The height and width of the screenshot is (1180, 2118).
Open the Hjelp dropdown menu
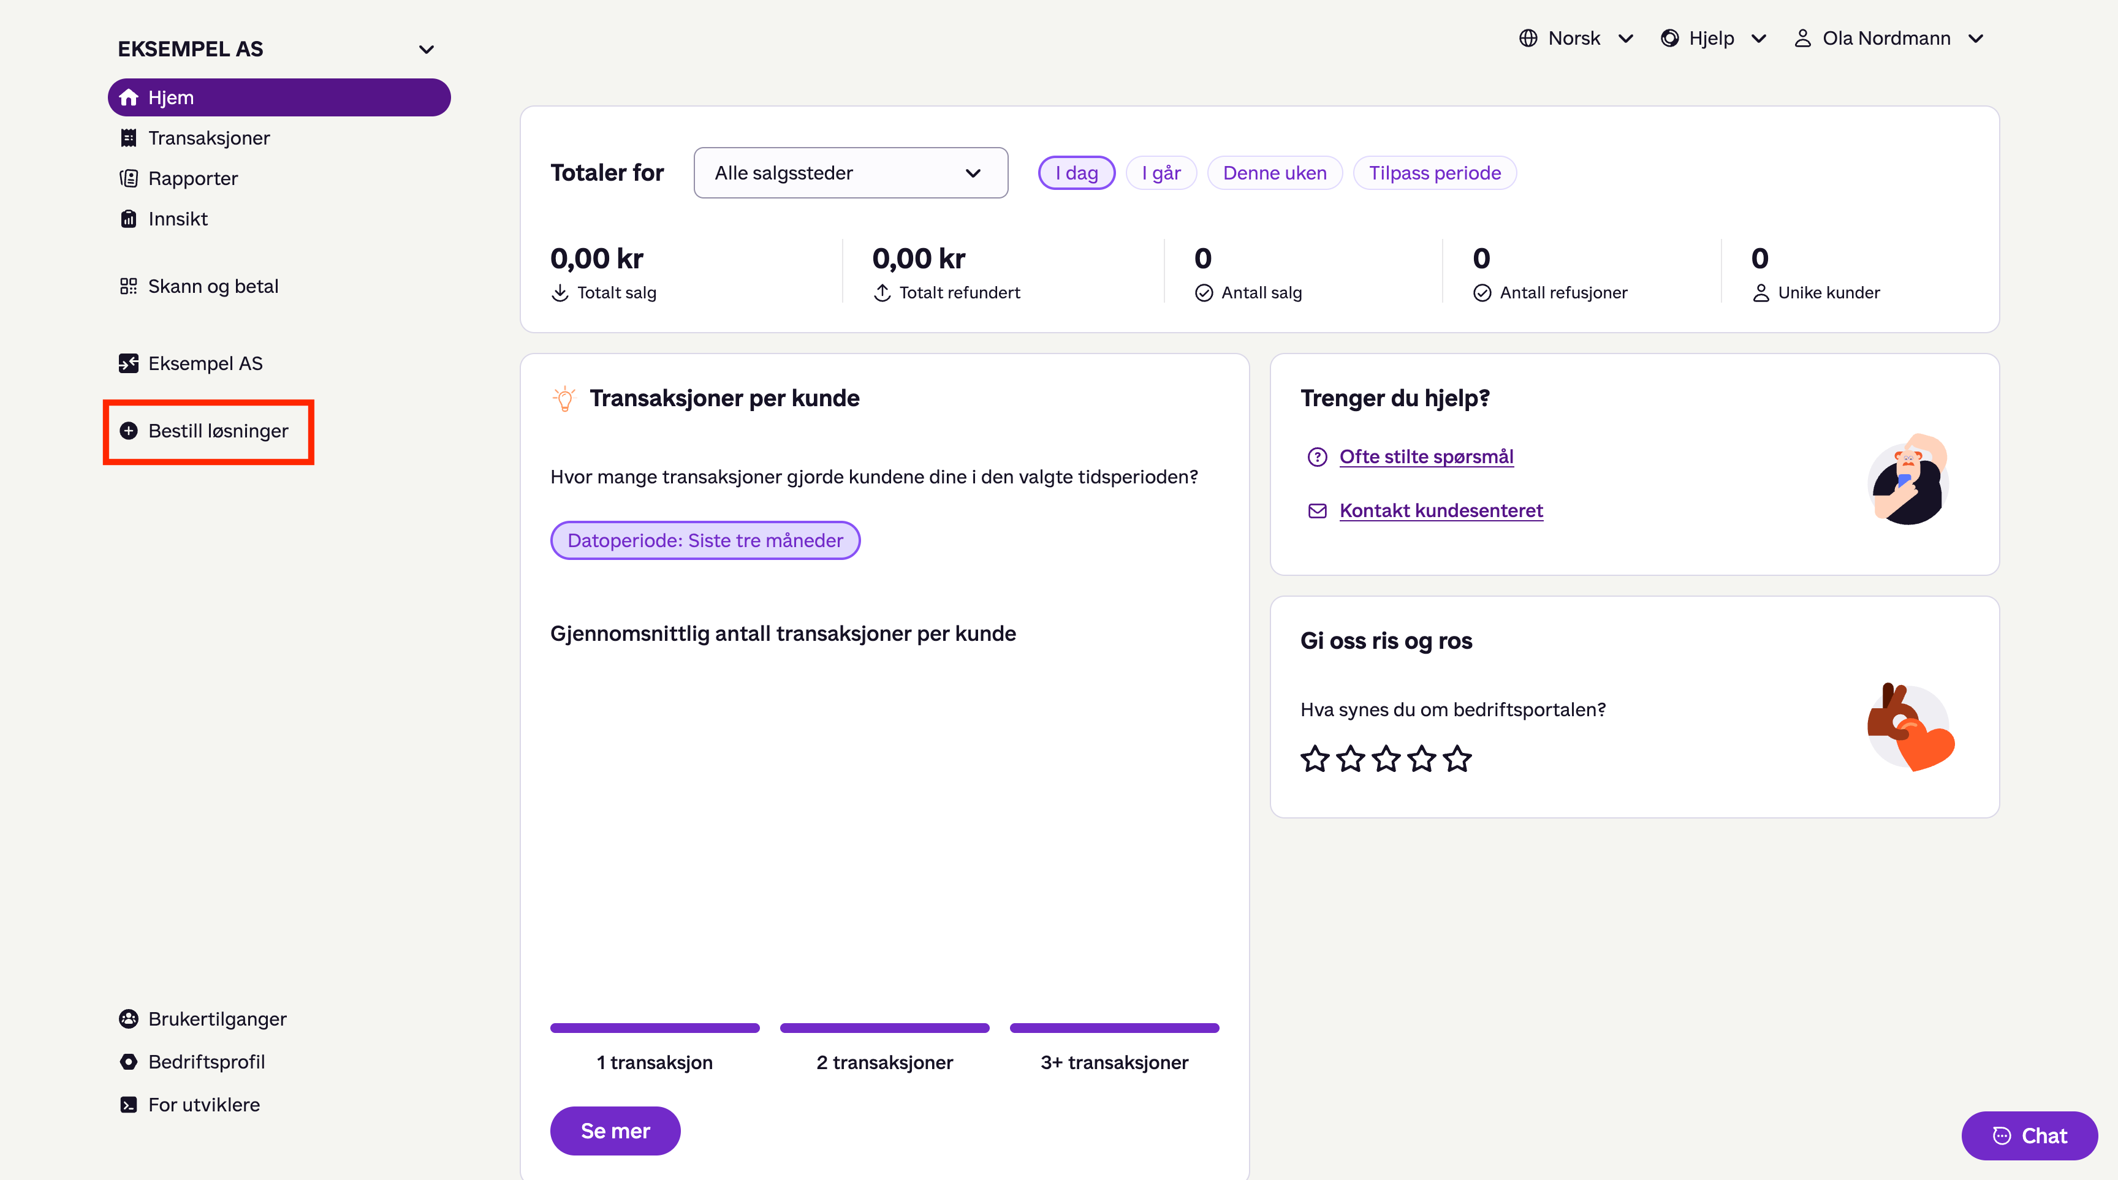(x=1714, y=39)
